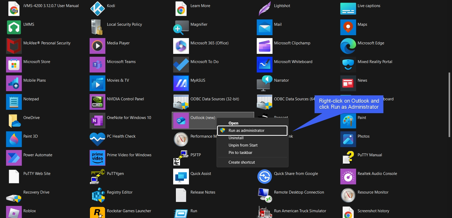Click the vertical scrollbar thumb
This screenshot has height=218, width=452.
(x=449, y=105)
